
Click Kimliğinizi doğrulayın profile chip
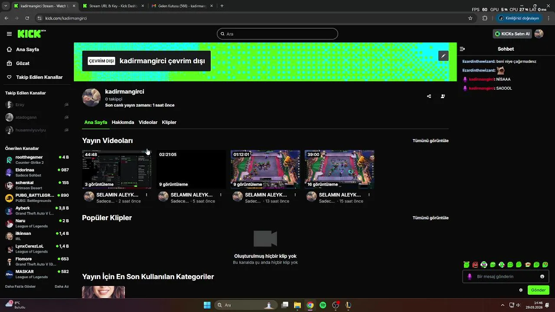(519, 18)
